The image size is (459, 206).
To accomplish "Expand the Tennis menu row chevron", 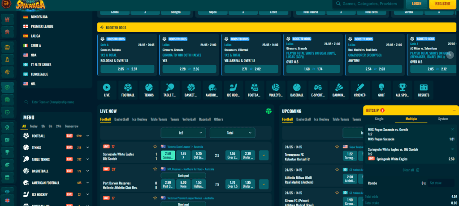I will [87, 147].
